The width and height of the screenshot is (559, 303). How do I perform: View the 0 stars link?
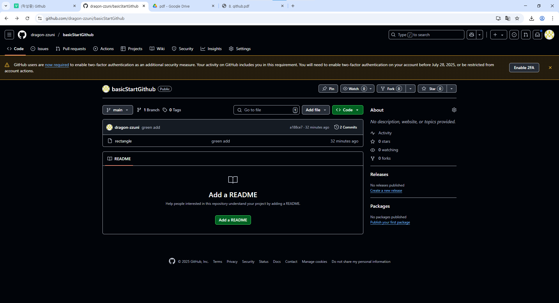[x=384, y=141]
